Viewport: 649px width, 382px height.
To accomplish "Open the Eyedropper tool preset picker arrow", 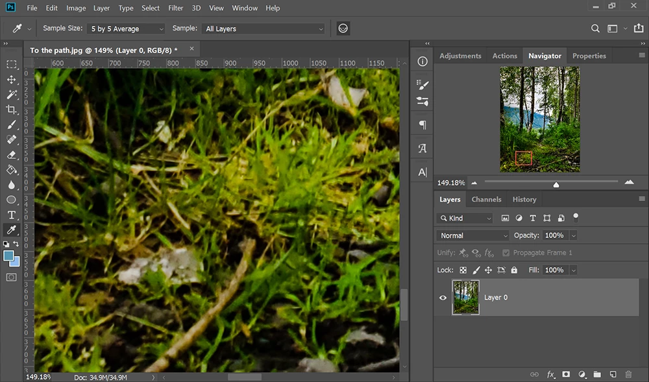I will [29, 29].
